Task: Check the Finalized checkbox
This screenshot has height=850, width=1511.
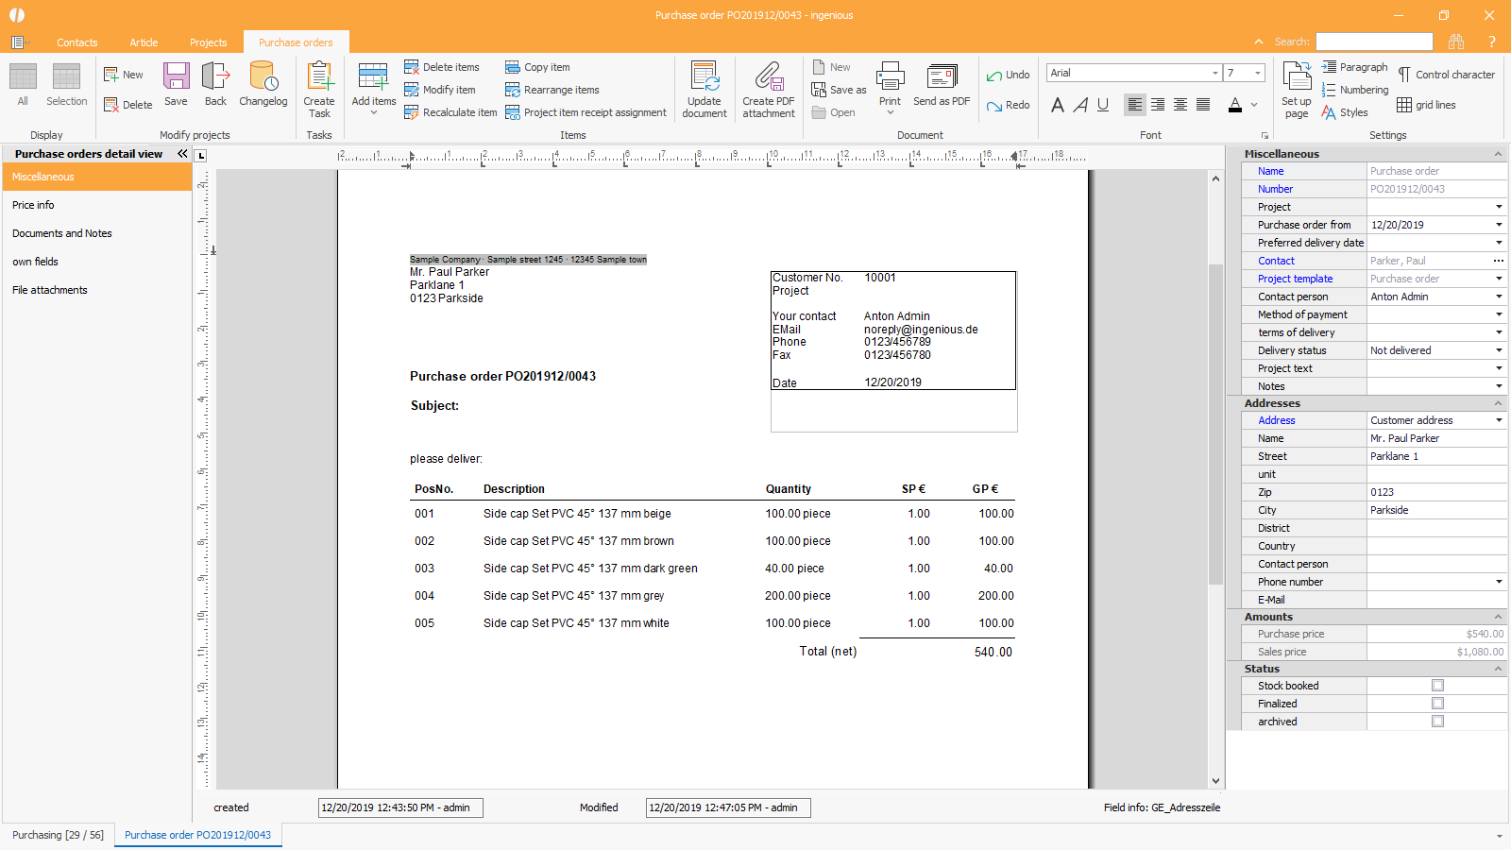Action: 1437,704
